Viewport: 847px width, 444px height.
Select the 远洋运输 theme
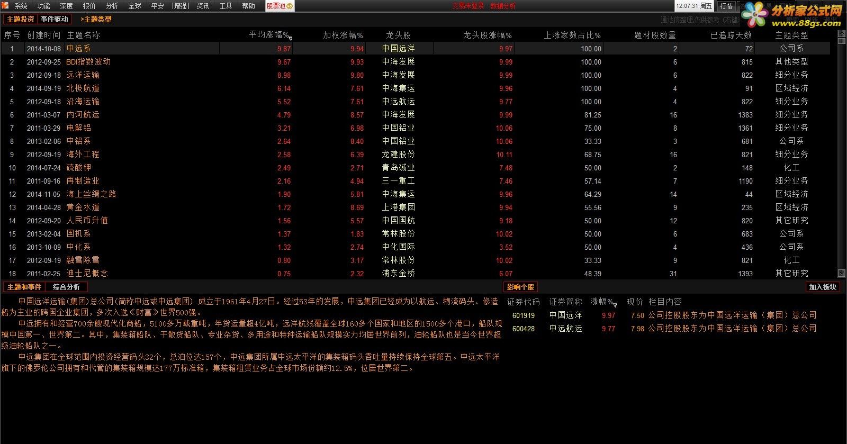pyautogui.click(x=83, y=75)
